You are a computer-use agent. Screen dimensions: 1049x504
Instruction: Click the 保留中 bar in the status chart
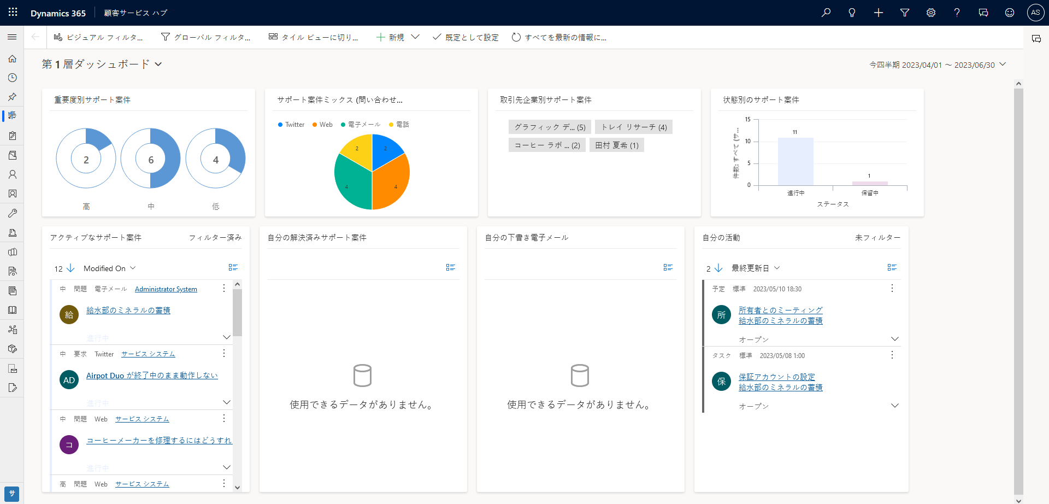tap(870, 181)
